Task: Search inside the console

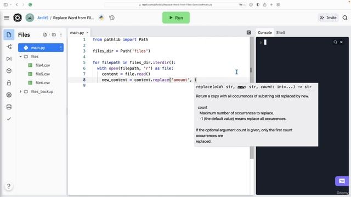Action: tap(335, 42)
